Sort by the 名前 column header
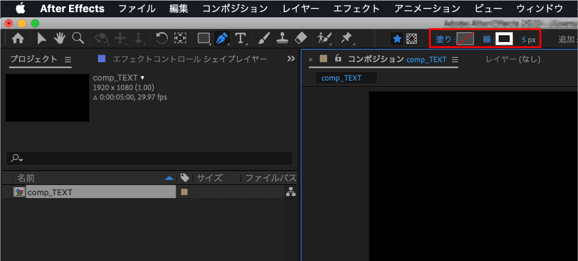Image resolution: width=578 pixels, height=261 pixels. click(x=26, y=178)
